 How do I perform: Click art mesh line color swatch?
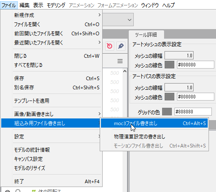tap(169, 65)
